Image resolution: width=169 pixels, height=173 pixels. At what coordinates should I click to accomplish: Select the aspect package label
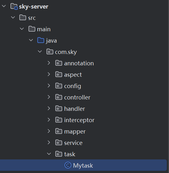pos(73,75)
